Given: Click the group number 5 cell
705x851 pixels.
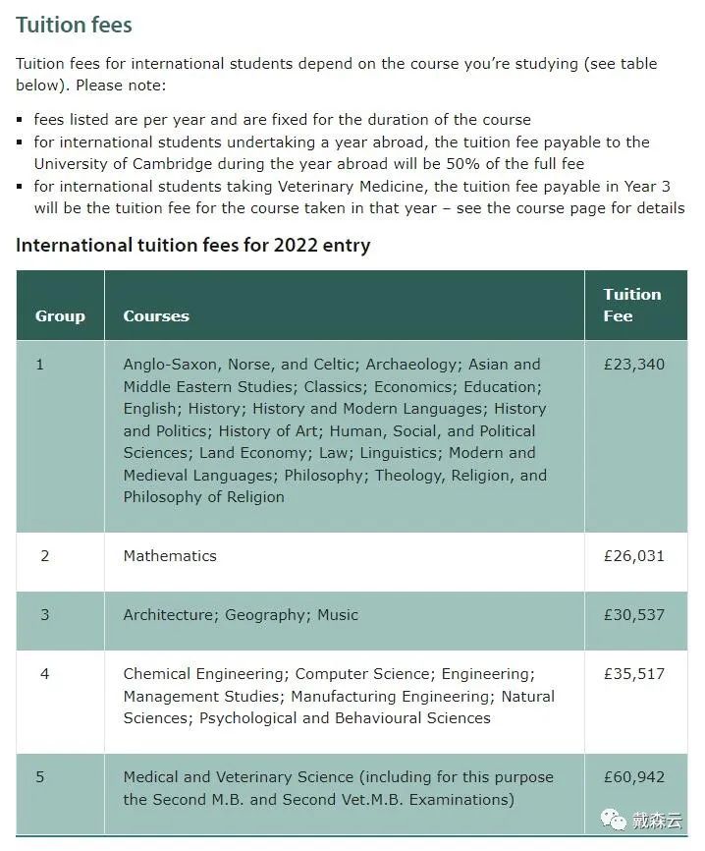Looking at the screenshot, I should point(40,777).
